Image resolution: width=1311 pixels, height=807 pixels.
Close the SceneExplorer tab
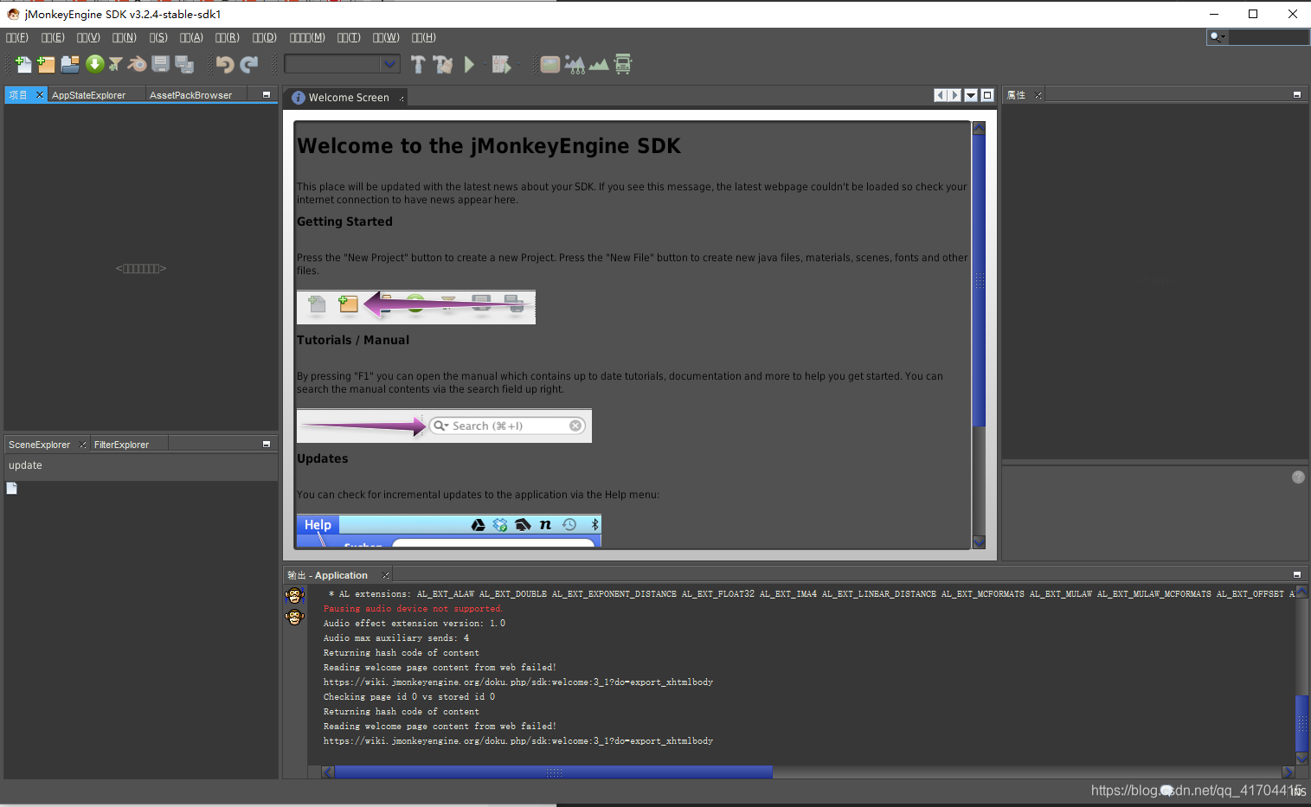point(83,445)
